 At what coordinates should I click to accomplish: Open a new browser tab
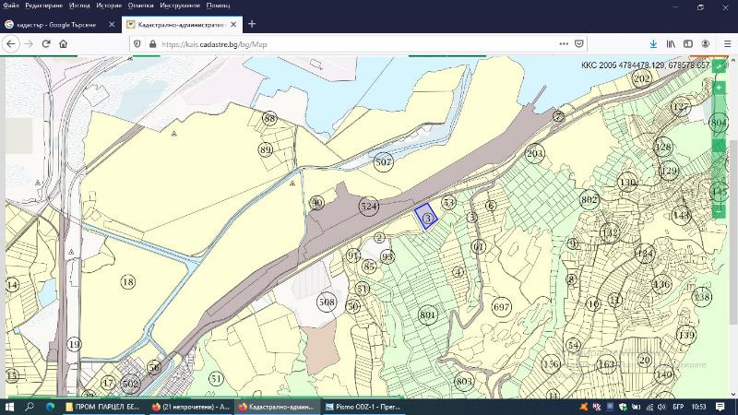click(252, 24)
